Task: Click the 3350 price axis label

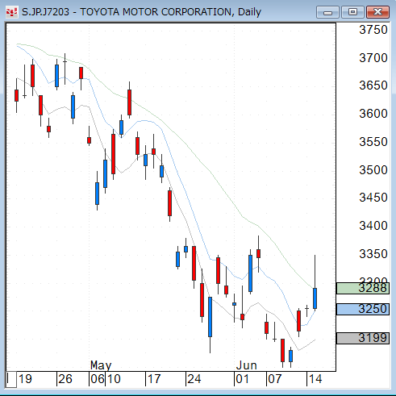Action: (373, 254)
